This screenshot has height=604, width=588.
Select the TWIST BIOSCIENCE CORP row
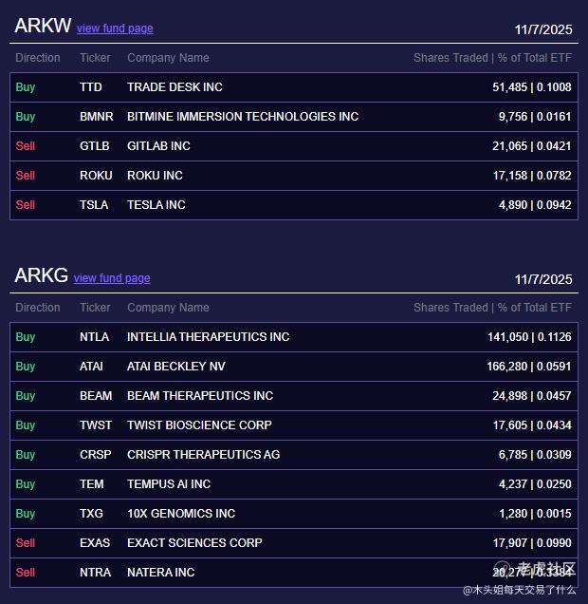[x=294, y=425]
